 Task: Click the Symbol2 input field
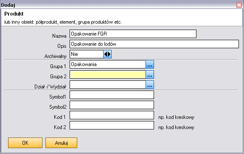pos(112,105)
